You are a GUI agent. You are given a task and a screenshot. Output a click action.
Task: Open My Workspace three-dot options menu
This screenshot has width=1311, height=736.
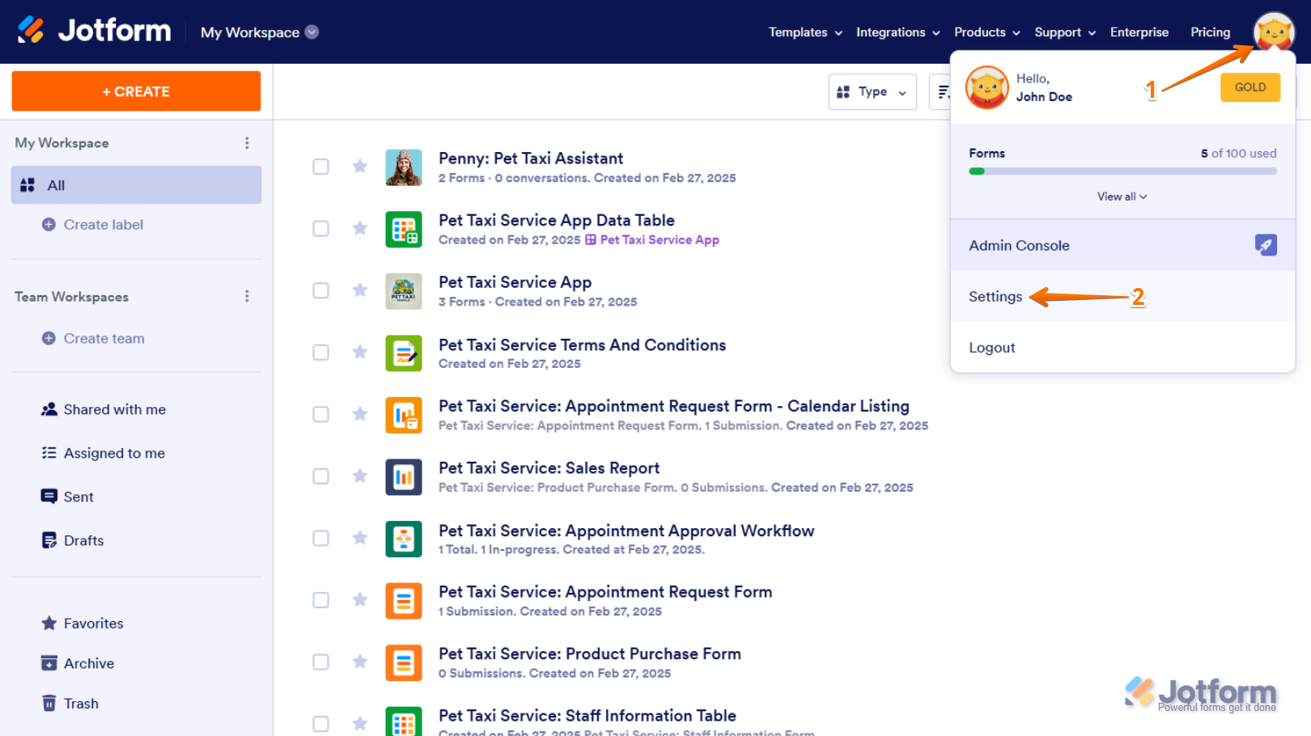pyautogui.click(x=247, y=143)
